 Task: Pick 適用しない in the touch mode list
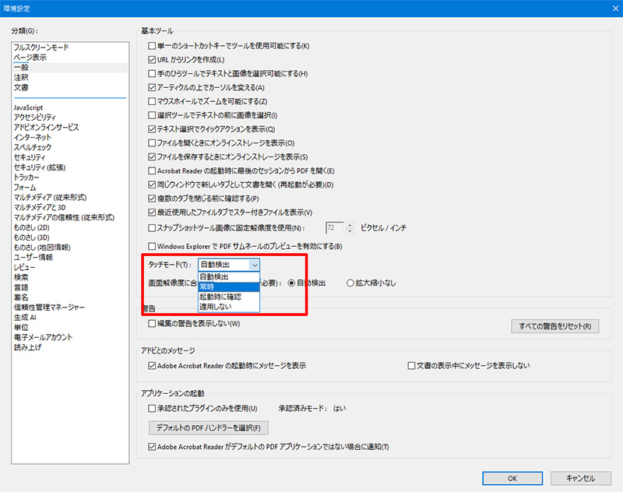227,307
